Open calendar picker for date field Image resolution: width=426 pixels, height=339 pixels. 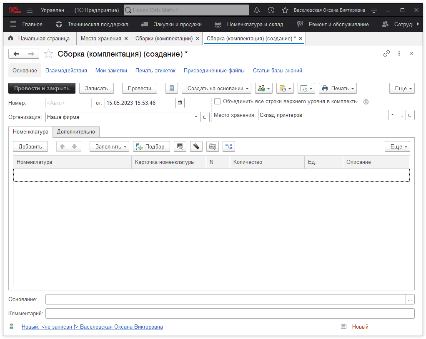pos(180,103)
